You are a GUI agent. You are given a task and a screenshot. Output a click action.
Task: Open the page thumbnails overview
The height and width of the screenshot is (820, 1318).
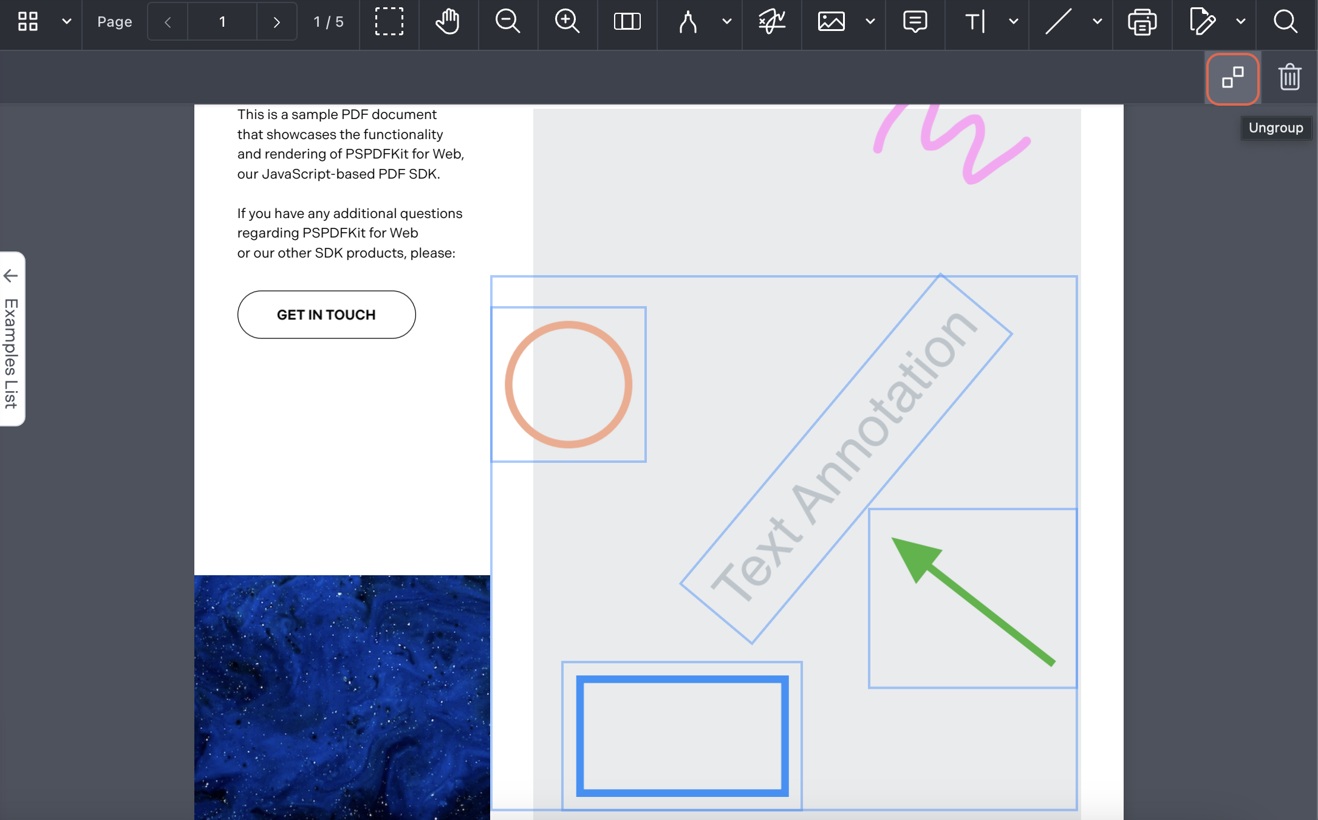(x=27, y=21)
